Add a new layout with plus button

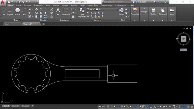coord(32,106)
